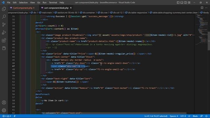Expand the div.row breadcrumb
The height and width of the screenshot is (118, 210).
[x=104, y=12]
